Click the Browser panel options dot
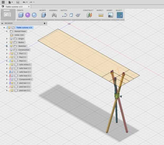Image resolution: width=164 pixels, height=145 pixels. click(x=44, y=23)
